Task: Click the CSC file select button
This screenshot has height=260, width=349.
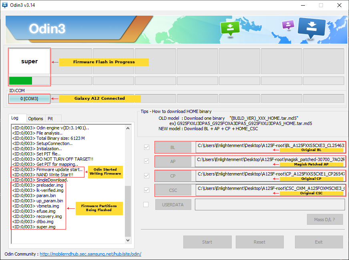Action: [x=173, y=190]
